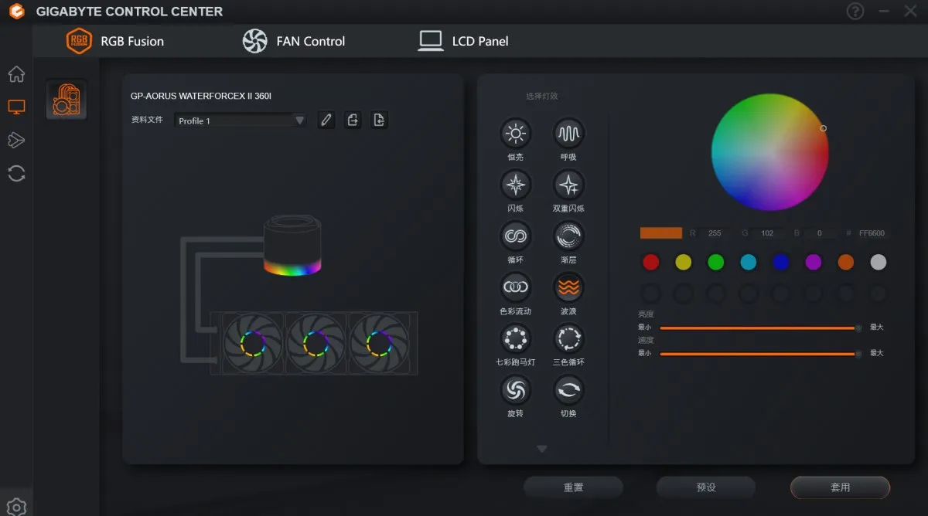928x516 pixels.
Task: Click the 预设 preset button
Action: 706,487
